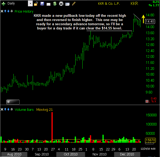Viewport: 160px width, 157px height.
Task: Select the Sep 2010 month label
Action: point(42,154)
